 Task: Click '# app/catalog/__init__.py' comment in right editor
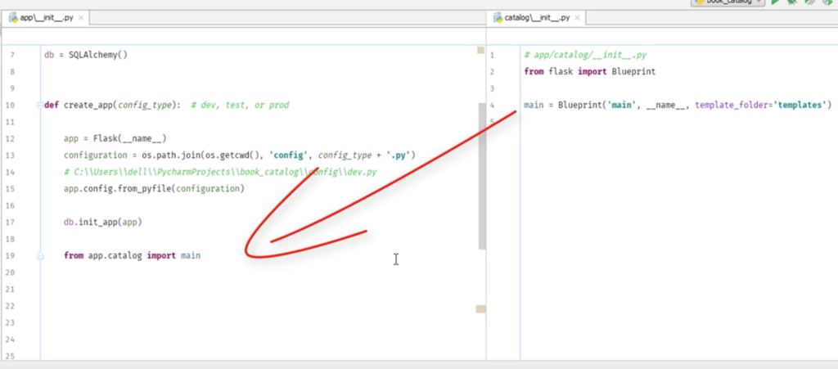coord(586,55)
